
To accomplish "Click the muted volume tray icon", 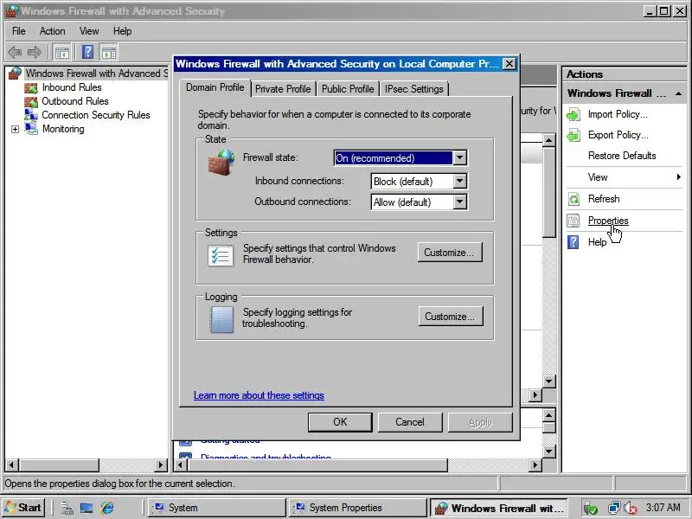I will [x=631, y=509].
